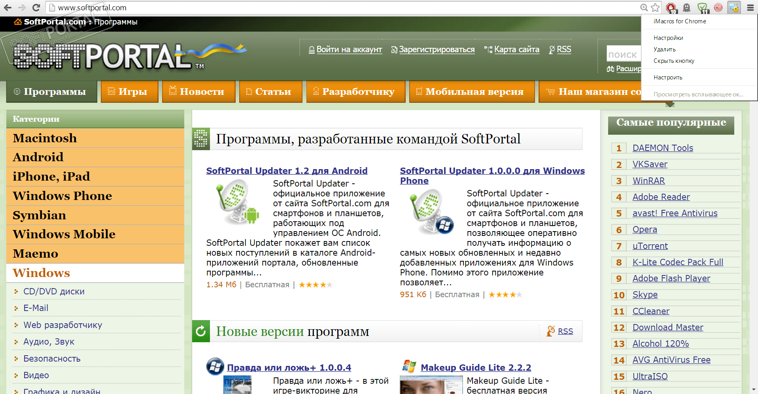Open the Adguard green shield extension icon
The height and width of the screenshot is (394, 758).
pos(703,8)
